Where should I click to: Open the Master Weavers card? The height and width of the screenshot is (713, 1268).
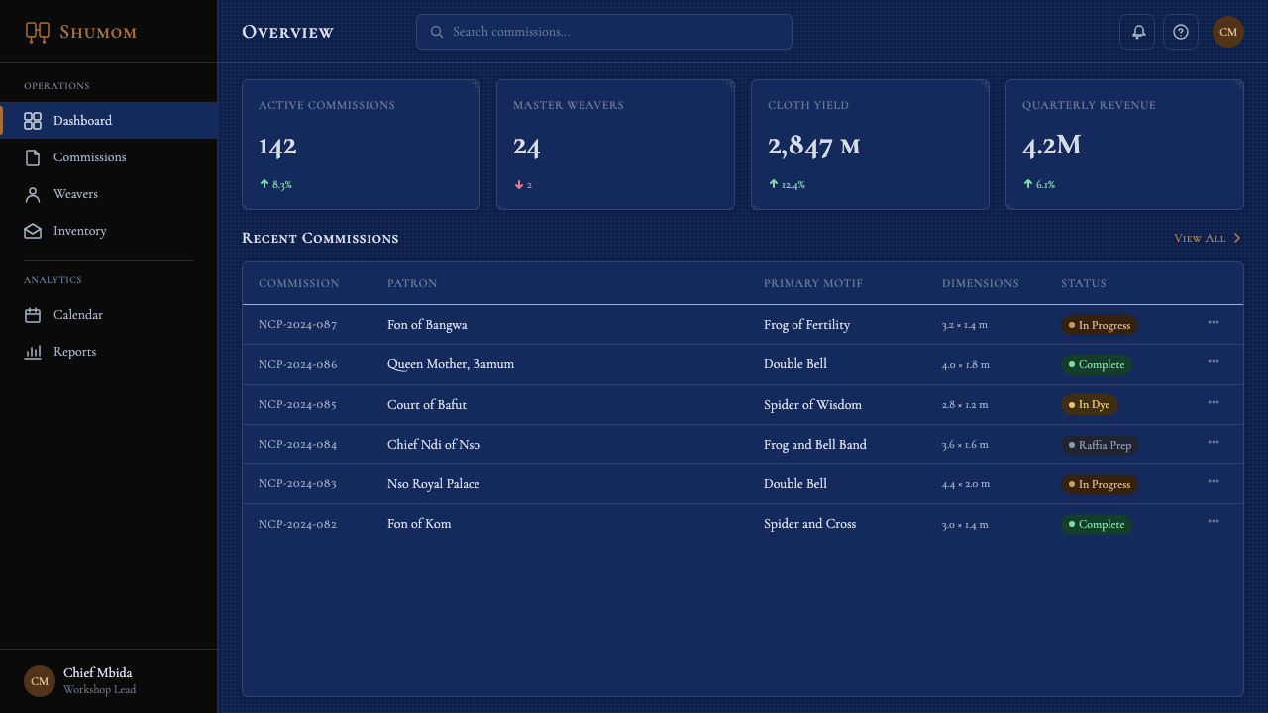click(615, 145)
